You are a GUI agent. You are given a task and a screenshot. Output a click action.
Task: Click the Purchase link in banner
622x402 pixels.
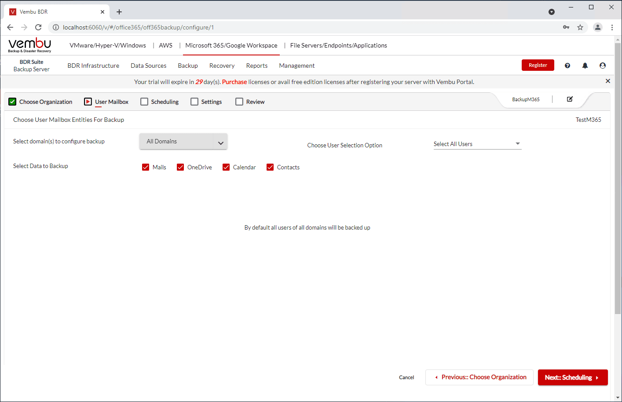click(234, 82)
